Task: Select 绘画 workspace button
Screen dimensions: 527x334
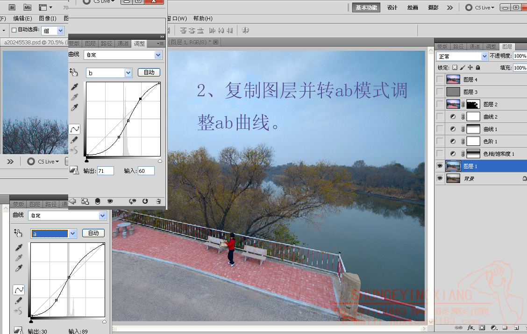Action: [413, 7]
